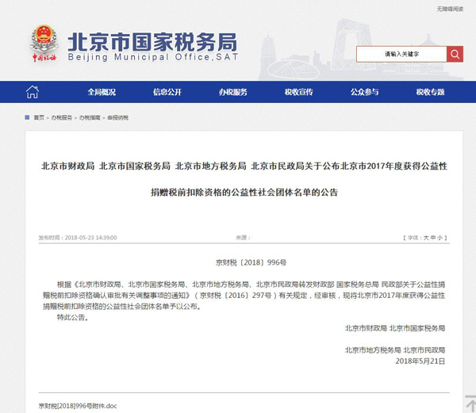The image size is (476, 413).
Task: Go to 申报纳税 in the breadcrumb
Action: pyautogui.click(x=117, y=117)
